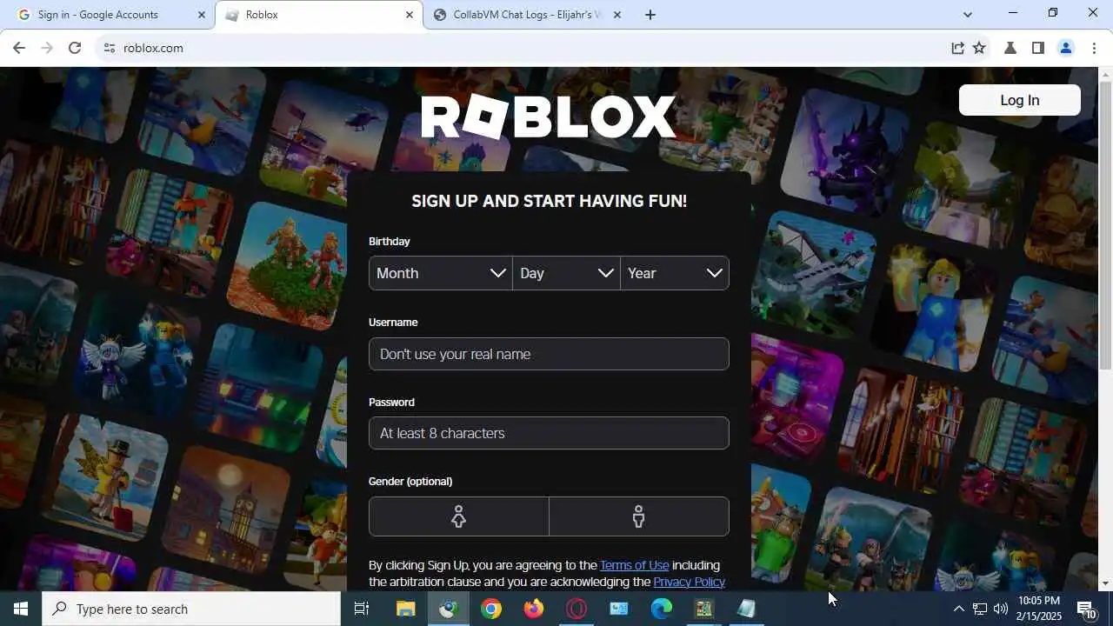
Task: Bookmark this page with star icon
Action: point(979,48)
